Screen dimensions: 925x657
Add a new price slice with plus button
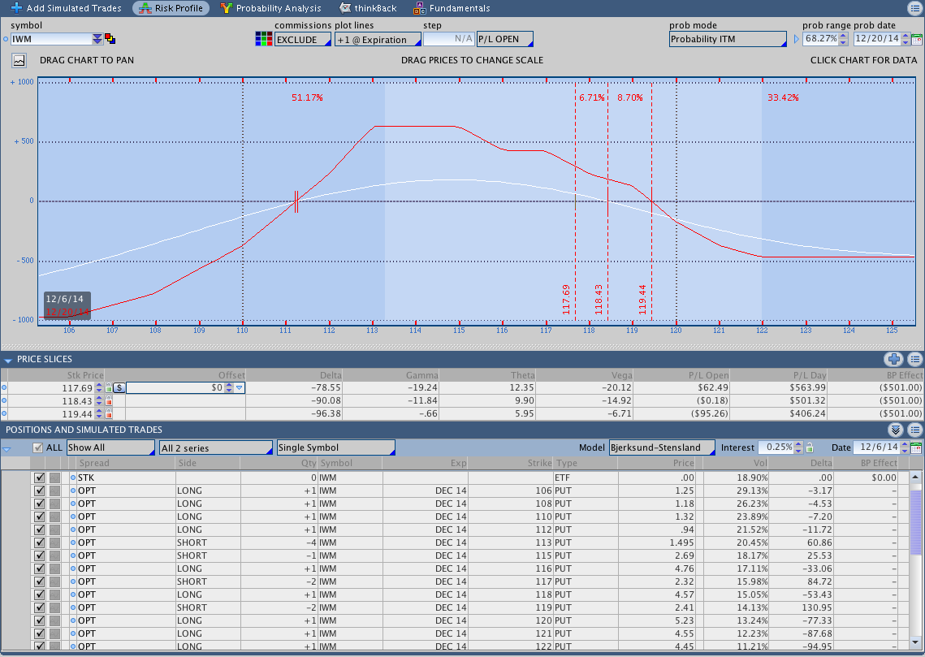pyautogui.click(x=894, y=359)
